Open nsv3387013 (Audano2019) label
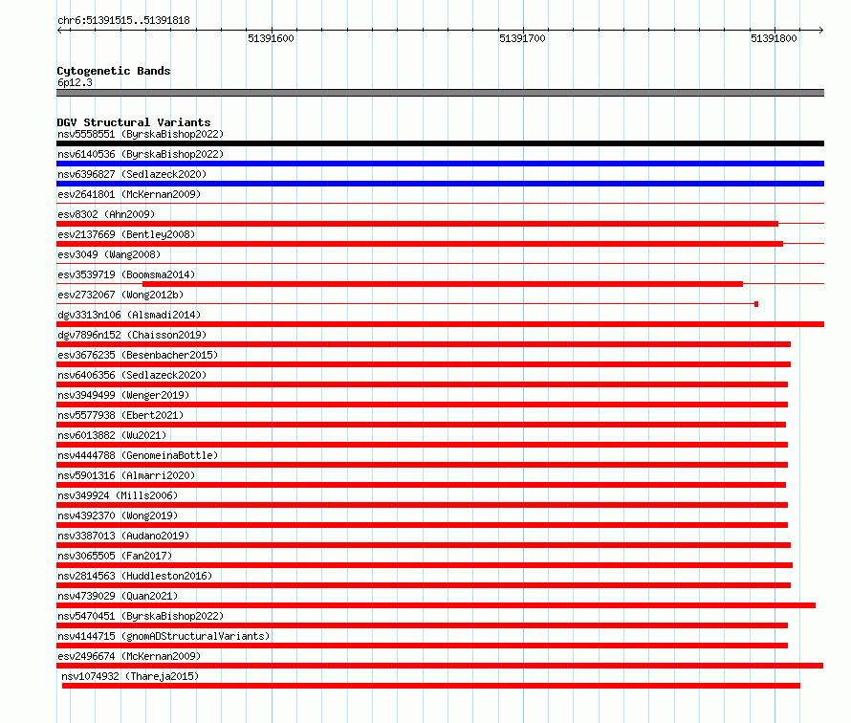851x723 pixels. tap(123, 536)
